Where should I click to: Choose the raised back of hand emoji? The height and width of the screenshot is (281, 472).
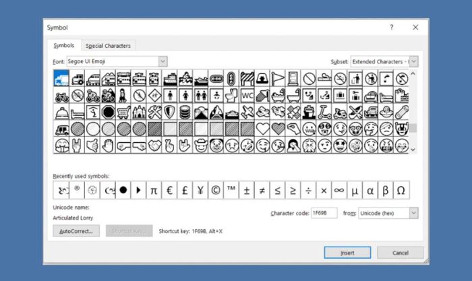coord(108,146)
